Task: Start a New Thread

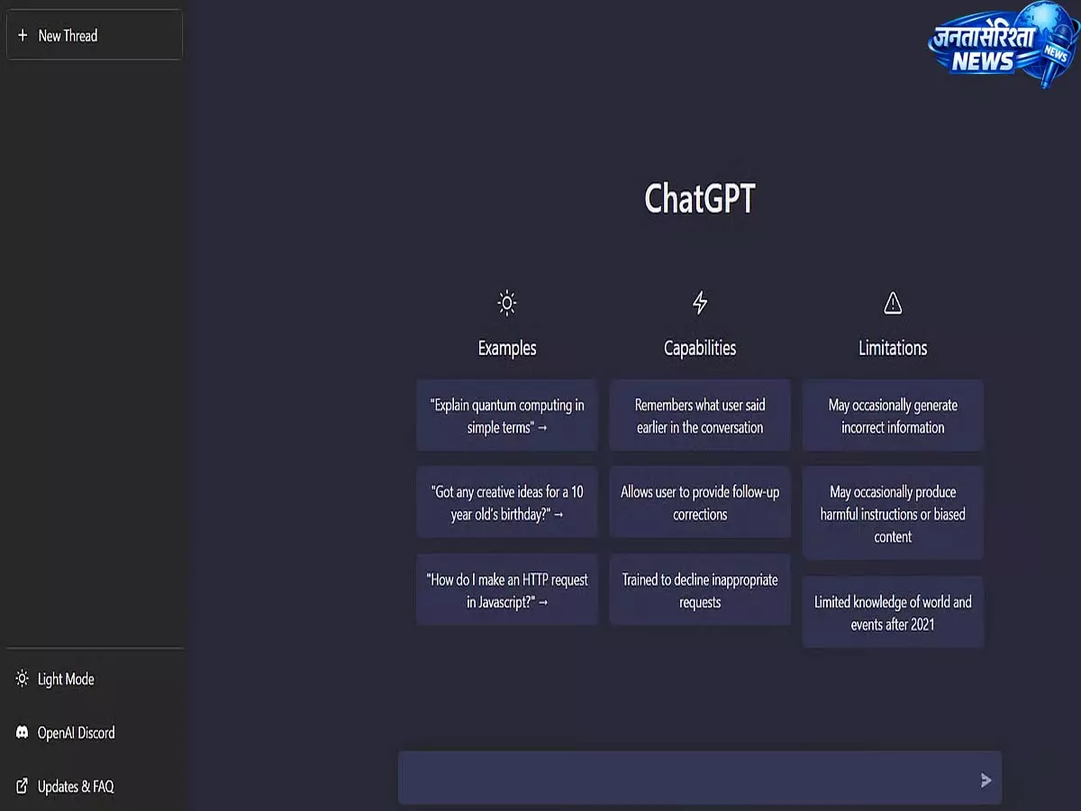Action: (x=95, y=35)
